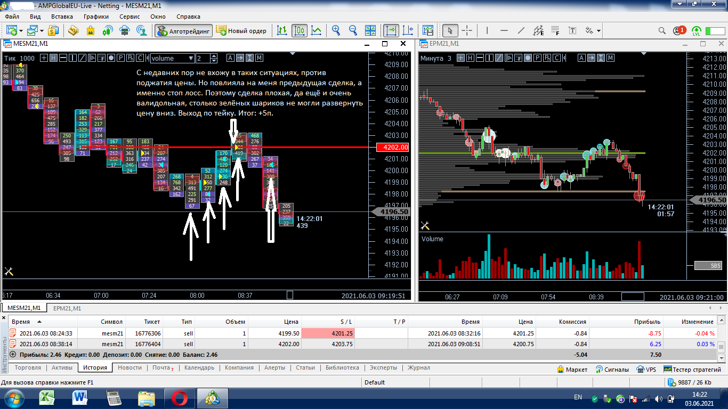
Task: Open the copy-trading person icon
Action: pos(142,30)
